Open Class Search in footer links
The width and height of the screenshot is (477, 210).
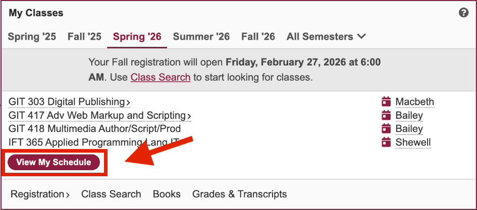tap(111, 194)
